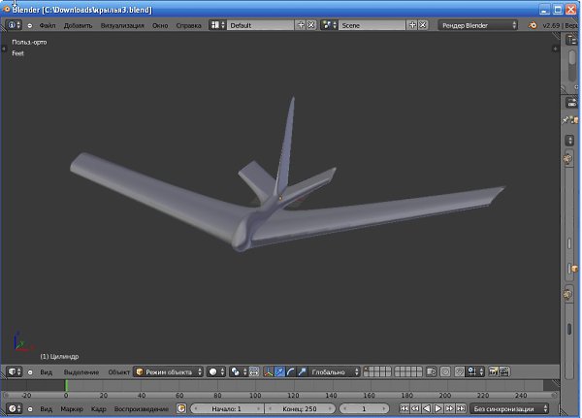Expand the Глобально orientation dropdown
This screenshot has width=582, height=418.
click(335, 371)
